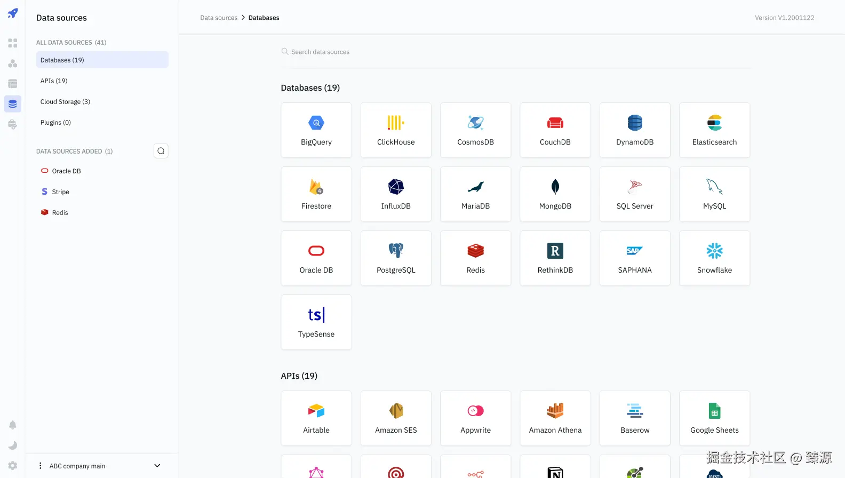845x478 pixels.
Task: Click the rocket logo in the sidebar
Action: pyautogui.click(x=13, y=13)
